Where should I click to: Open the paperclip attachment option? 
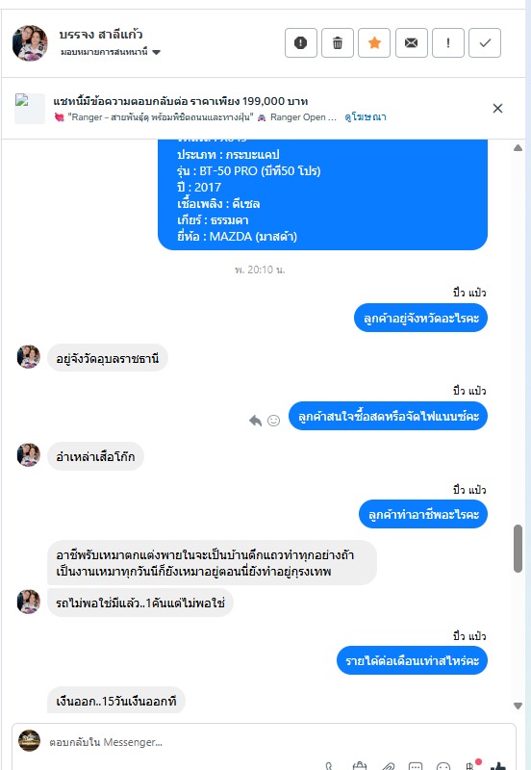[389, 766]
